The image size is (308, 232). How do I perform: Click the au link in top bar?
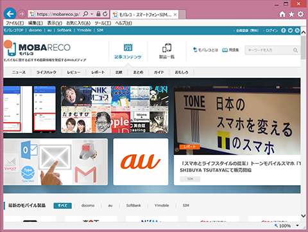[x=49, y=30]
